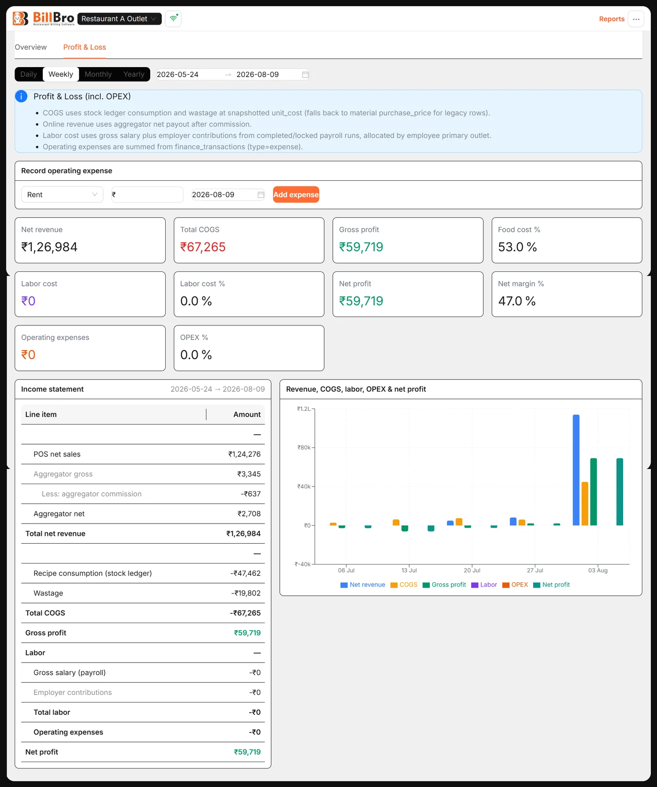Click Operating expenses row in income statement
The image size is (657, 787).
(x=143, y=733)
